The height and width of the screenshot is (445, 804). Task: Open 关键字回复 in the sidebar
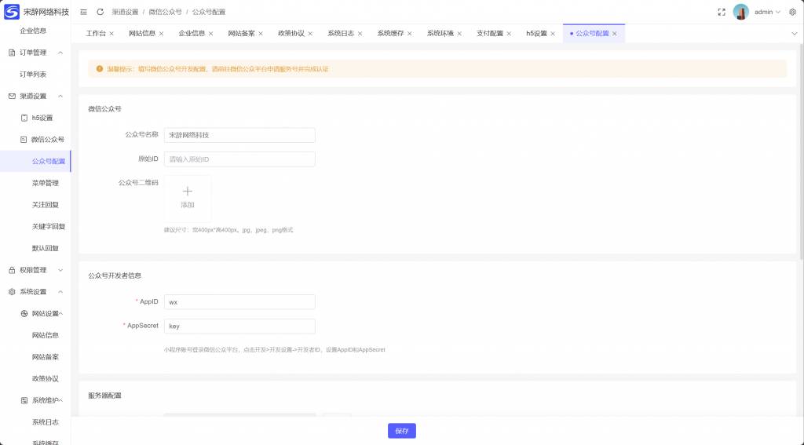[x=48, y=226]
